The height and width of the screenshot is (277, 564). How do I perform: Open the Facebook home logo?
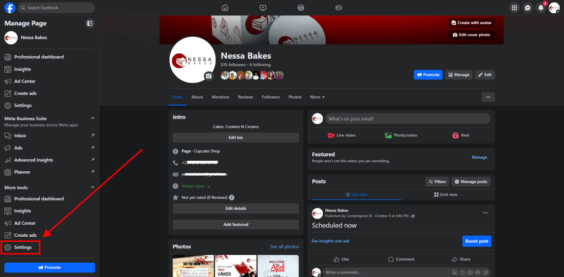click(10, 8)
